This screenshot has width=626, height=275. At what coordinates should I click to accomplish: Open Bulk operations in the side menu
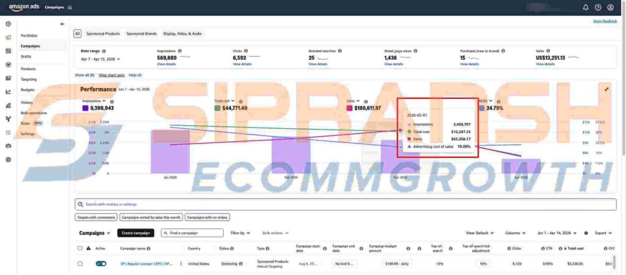(x=34, y=113)
